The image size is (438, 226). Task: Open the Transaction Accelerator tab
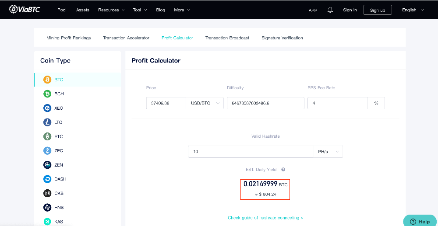pos(126,38)
